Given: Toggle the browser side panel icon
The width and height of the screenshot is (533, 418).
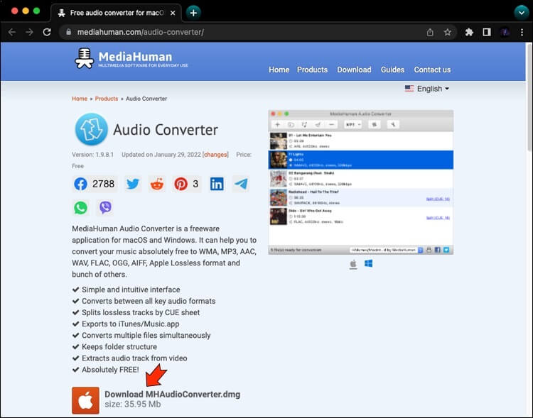Looking at the screenshot, I should point(487,32).
